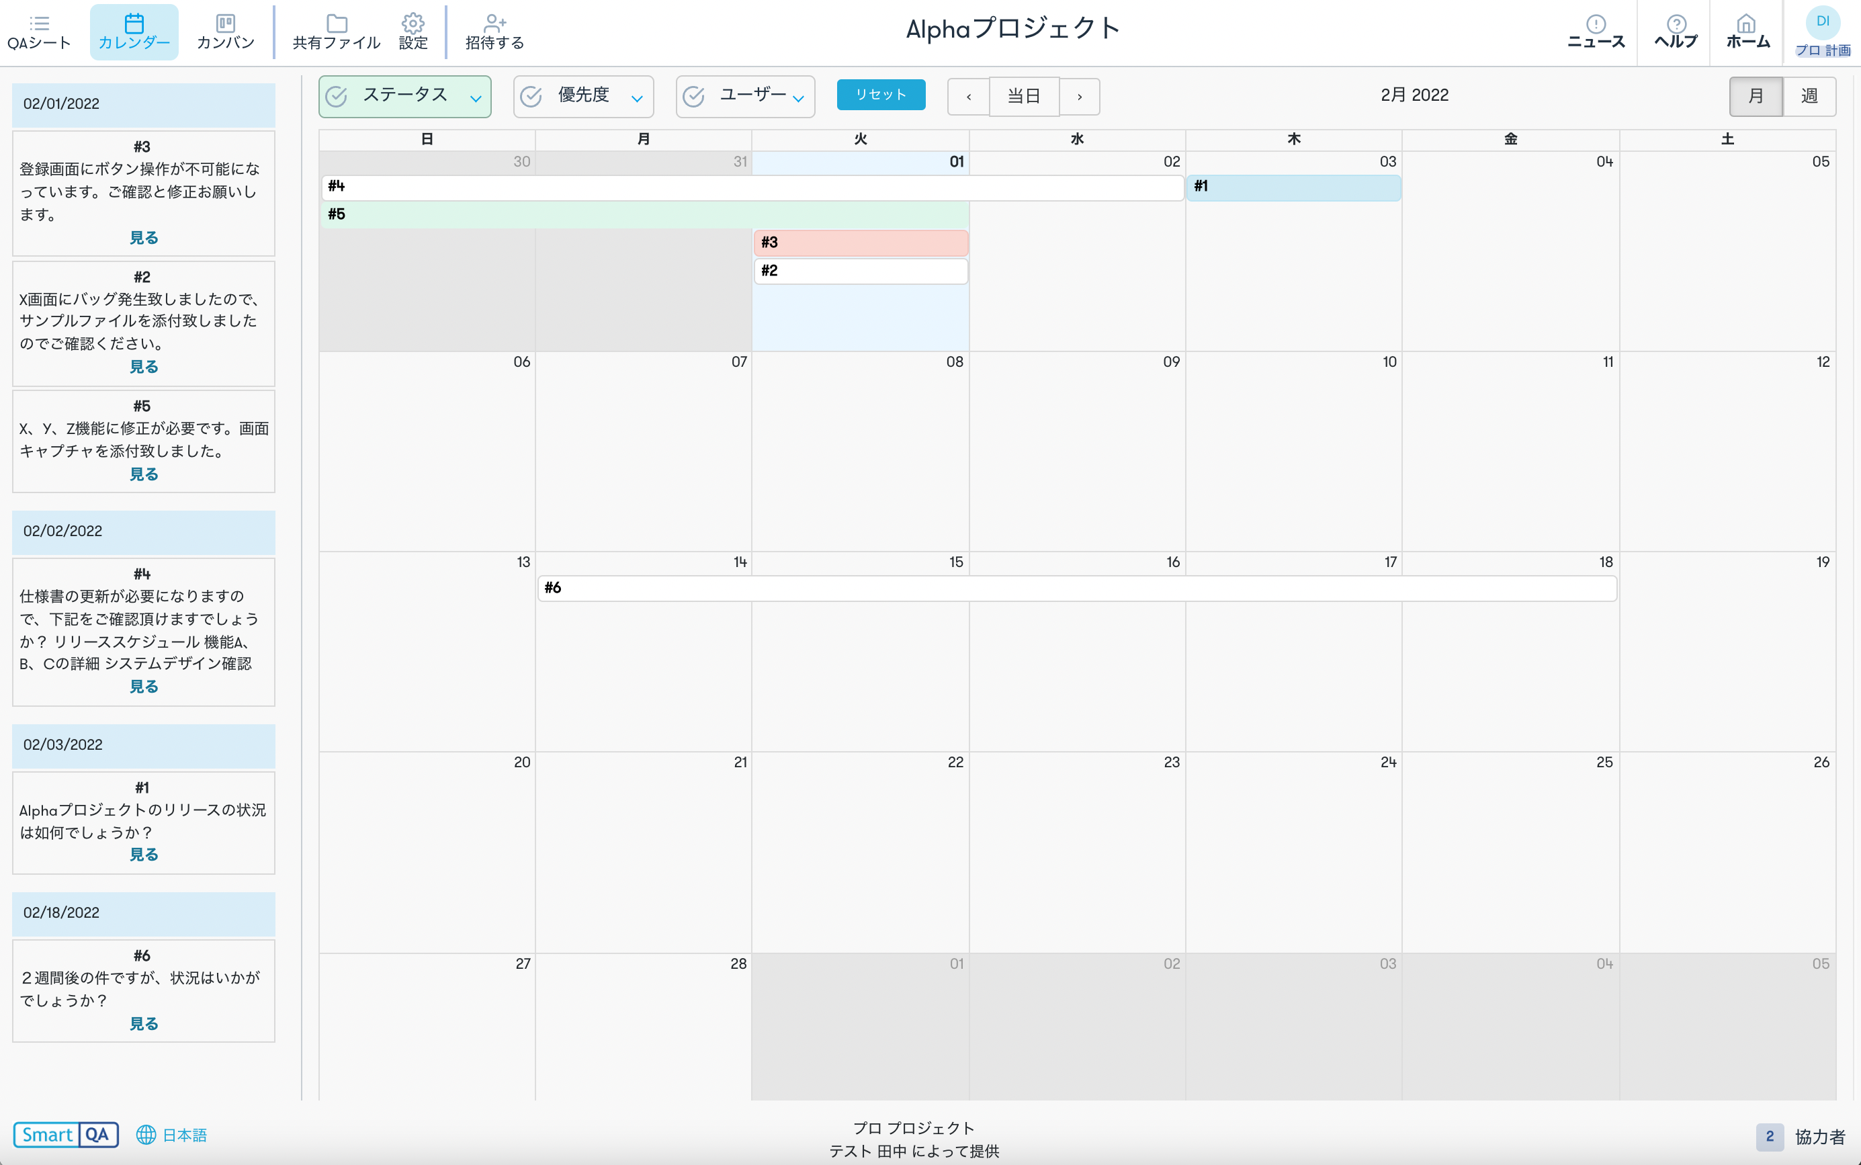Jump to 当日 today
Image resolution: width=1861 pixels, height=1165 pixels.
[1024, 96]
